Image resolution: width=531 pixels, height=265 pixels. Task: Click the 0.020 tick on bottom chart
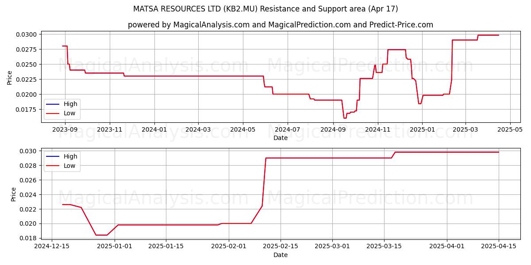(29, 223)
